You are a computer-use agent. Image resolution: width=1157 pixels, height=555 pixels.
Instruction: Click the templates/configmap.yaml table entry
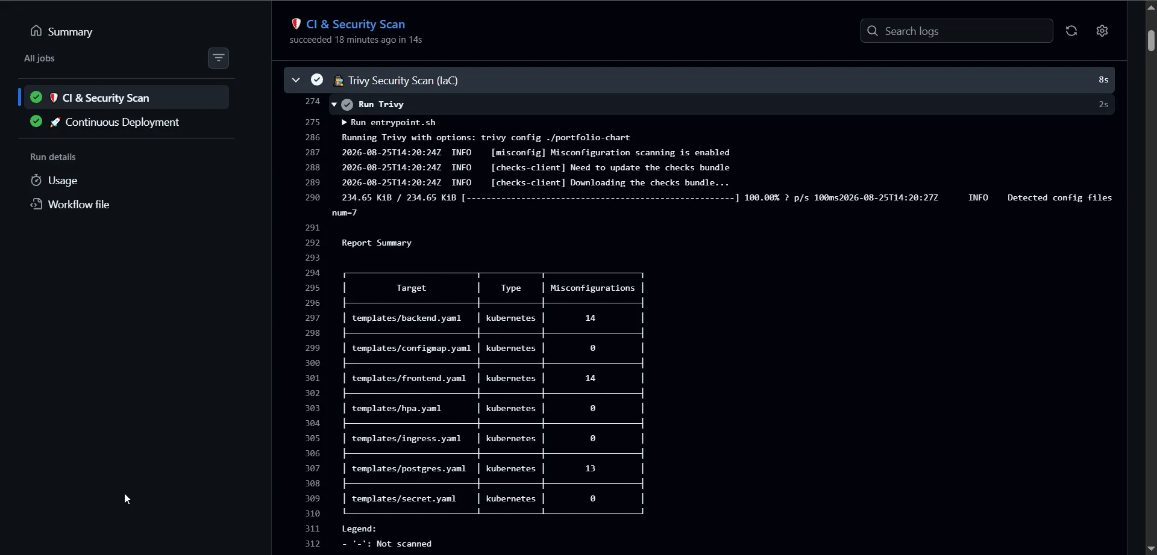pyautogui.click(x=411, y=349)
